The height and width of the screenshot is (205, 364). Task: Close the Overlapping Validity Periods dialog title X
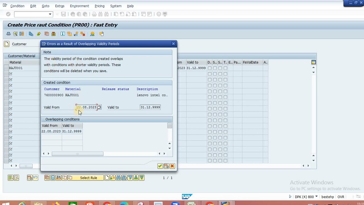coord(173,44)
